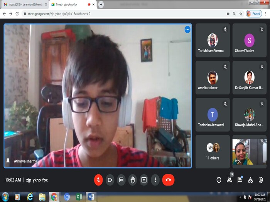Open Excel from the taskbar

[x=79, y=197]
